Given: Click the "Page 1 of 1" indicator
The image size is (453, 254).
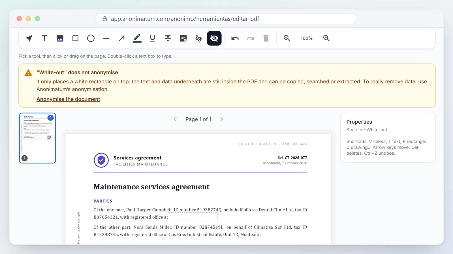Looking at the screenshot, I should click(198, 119).
